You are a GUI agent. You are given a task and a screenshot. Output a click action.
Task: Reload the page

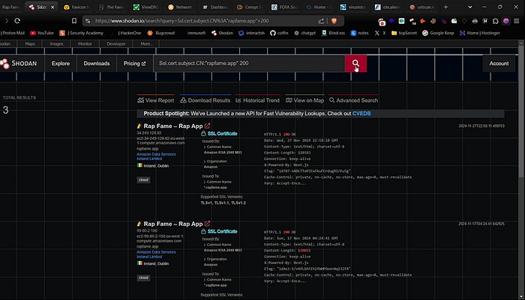17,21
